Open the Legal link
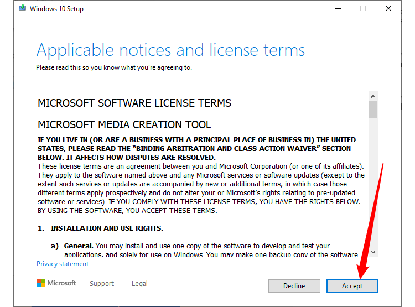Screen dimensions: 415x307 [x=139, y=283]
